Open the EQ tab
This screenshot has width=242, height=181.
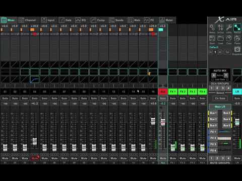tap(81, 20)
